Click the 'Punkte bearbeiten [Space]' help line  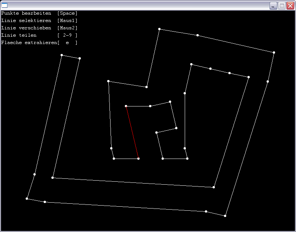(x=39, y=13)
